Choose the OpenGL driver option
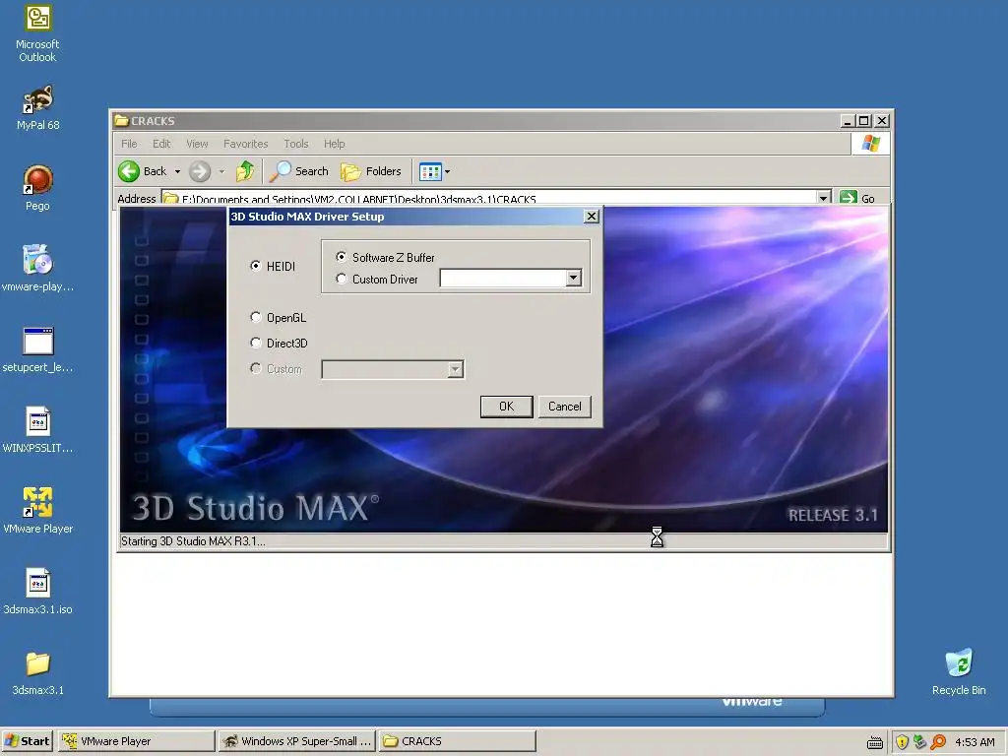 (x=256, y=317)
